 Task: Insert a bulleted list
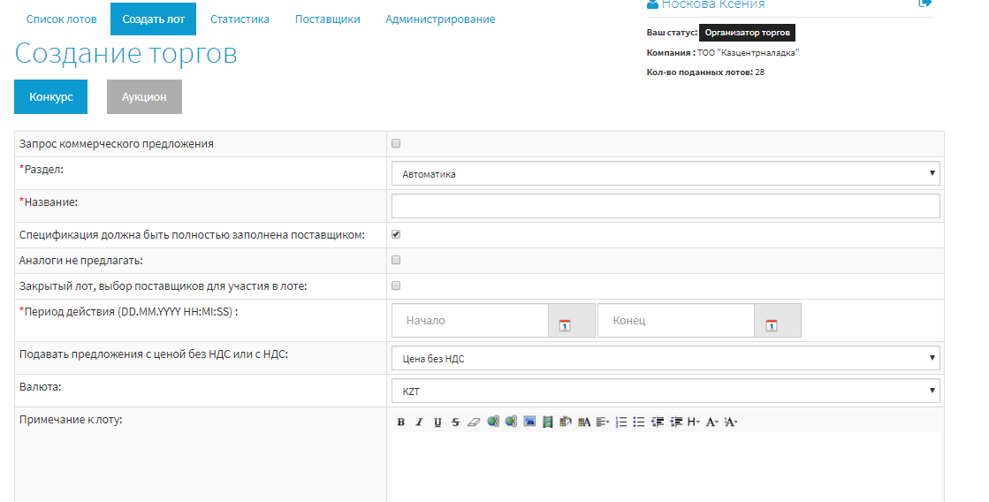[x=639, y=422]
